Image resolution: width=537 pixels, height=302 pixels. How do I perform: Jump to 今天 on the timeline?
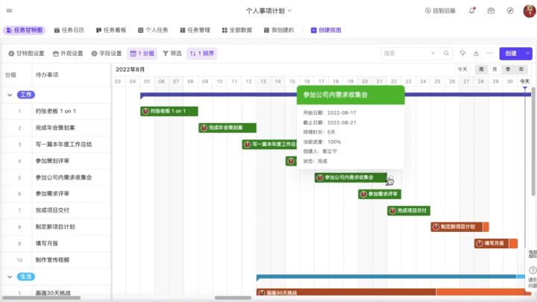462,69
